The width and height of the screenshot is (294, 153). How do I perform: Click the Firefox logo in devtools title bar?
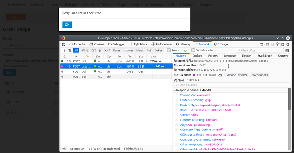(x=63, y=38)
